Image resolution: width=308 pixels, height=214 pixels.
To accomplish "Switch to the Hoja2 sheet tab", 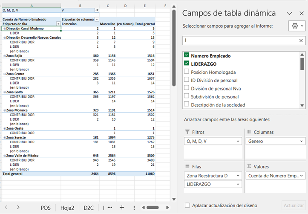I will (67, 208).
